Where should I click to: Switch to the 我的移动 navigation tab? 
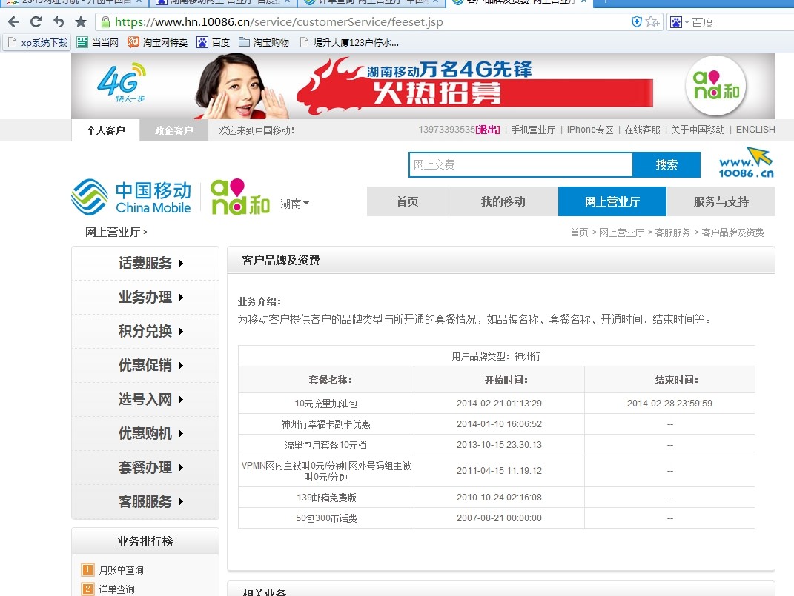503,201
